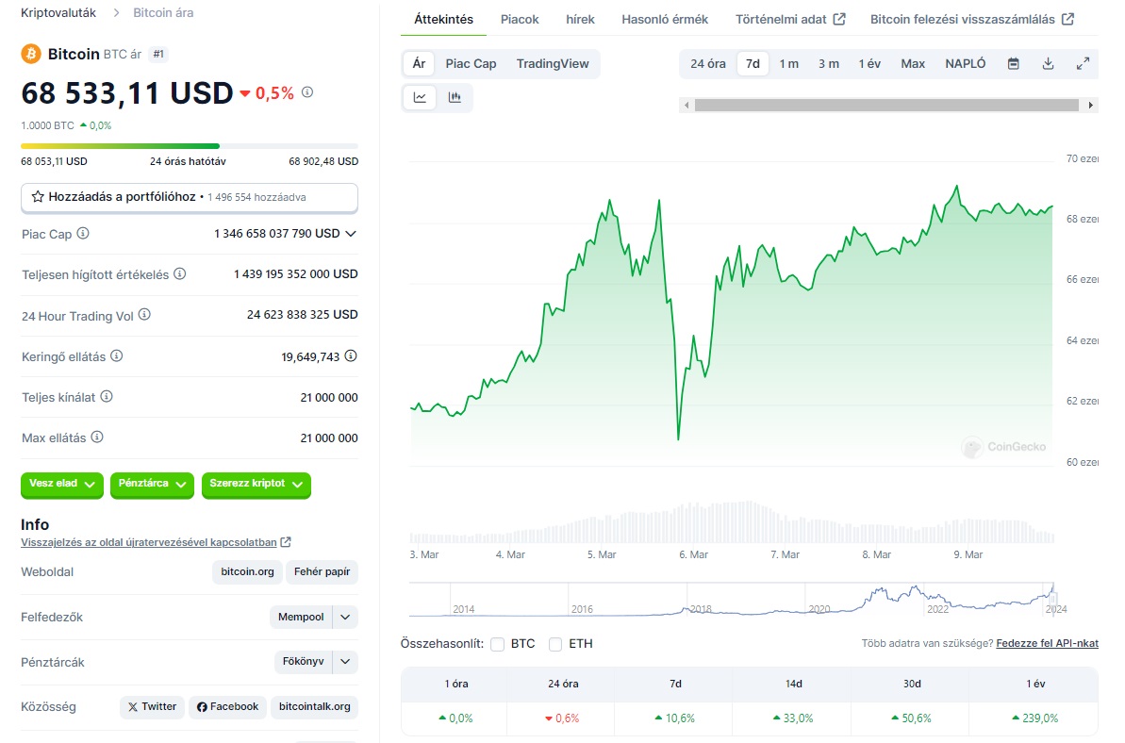Open the Max ellátás info icon
This screenshot has height=743, width=1125.
coord(97,437)
